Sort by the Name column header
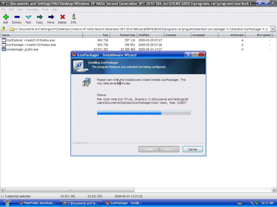The height and width of the screenshot is (207, 277). pyautogui.click(x=41, y=35)
